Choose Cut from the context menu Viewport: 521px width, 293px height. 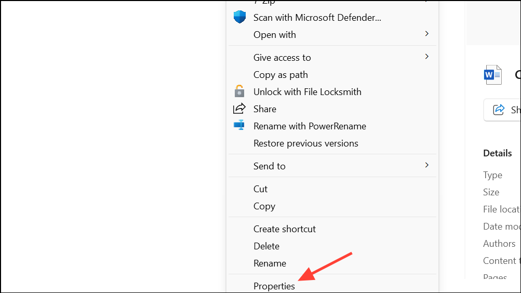point(260,189)
